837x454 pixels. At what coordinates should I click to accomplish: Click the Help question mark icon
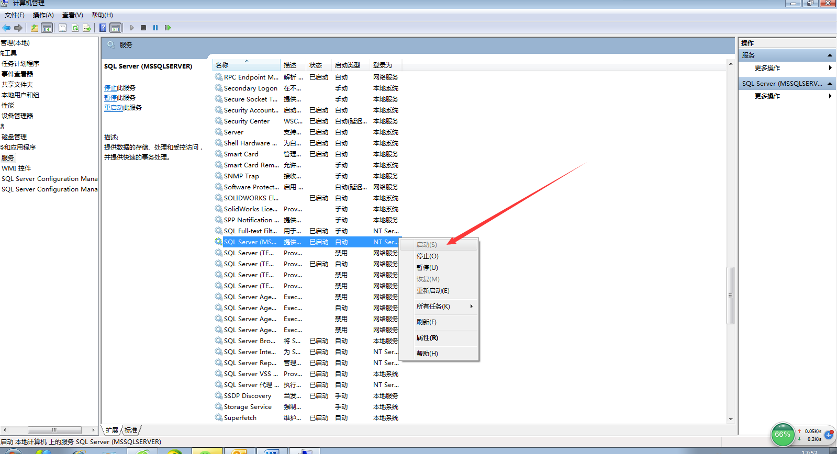pos(103,28)
